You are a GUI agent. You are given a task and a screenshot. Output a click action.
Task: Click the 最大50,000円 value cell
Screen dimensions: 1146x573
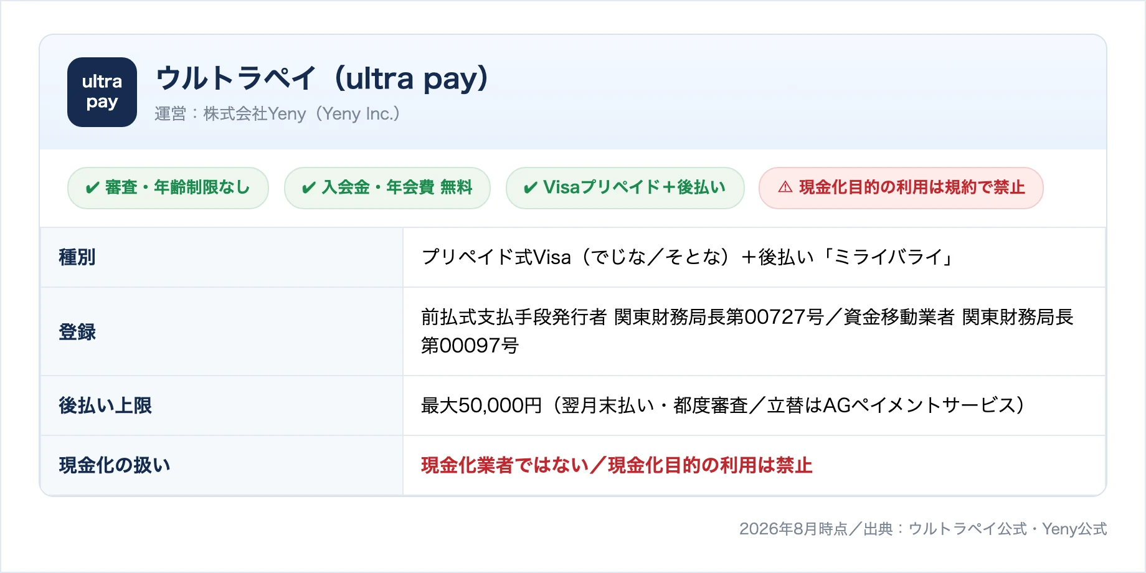(754, 405)
